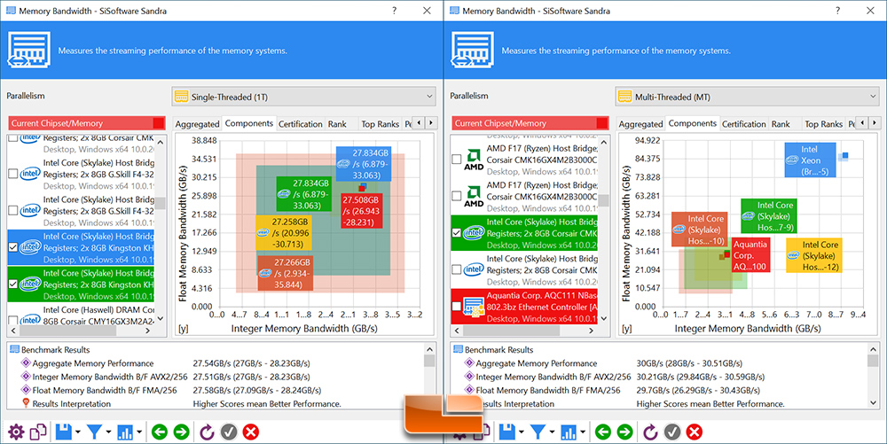887x444 pixels.
Task: Click save floppy icon in Single-Threaded window
Action: pyautogui.click(x=63, y=432)
